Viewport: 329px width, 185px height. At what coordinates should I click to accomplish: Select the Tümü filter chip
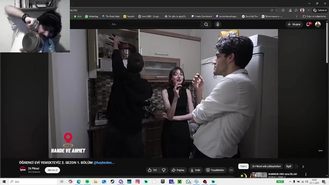[243, 166]
